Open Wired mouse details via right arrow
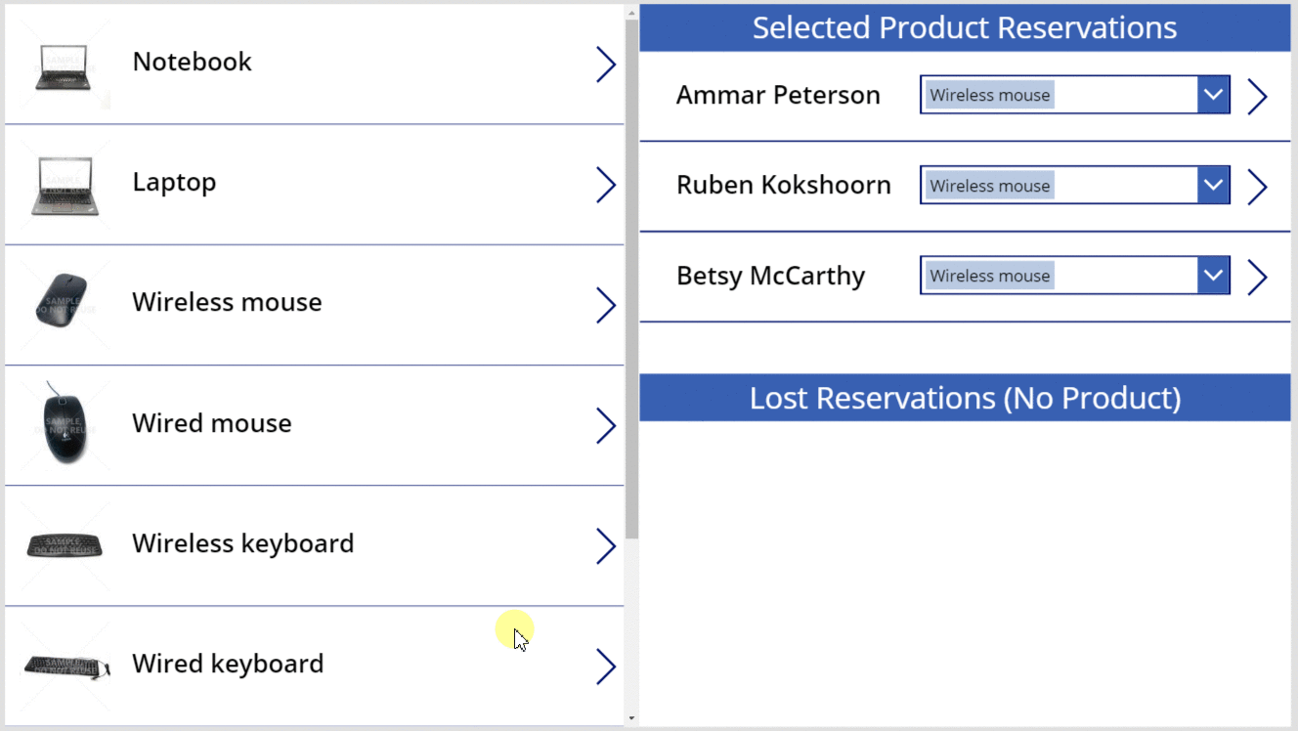The width and height of the screenshot is (1298, 731). click(x=606, y=425)
